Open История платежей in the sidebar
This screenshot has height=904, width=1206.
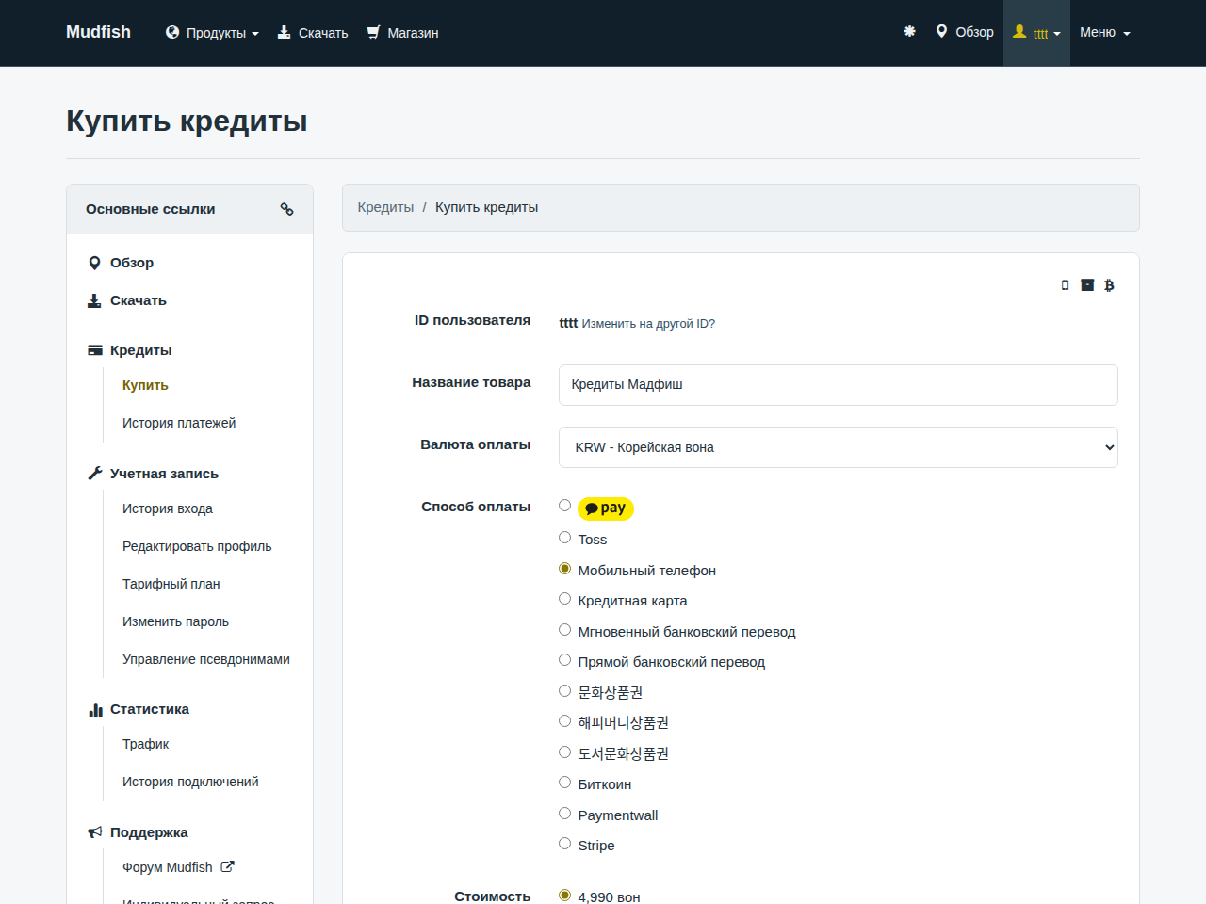click(179, 423)
